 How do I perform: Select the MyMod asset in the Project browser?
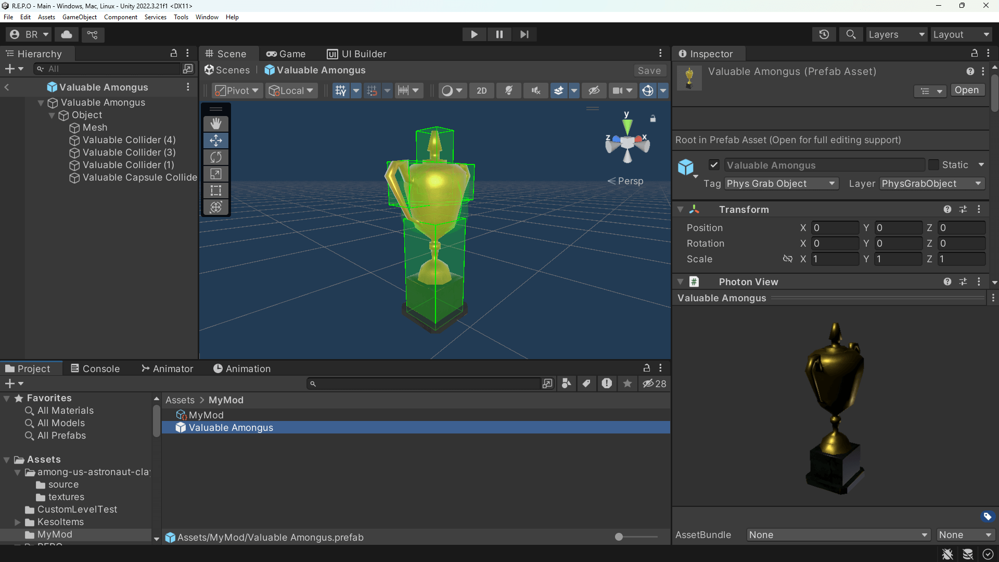click(x=206, y=415)
